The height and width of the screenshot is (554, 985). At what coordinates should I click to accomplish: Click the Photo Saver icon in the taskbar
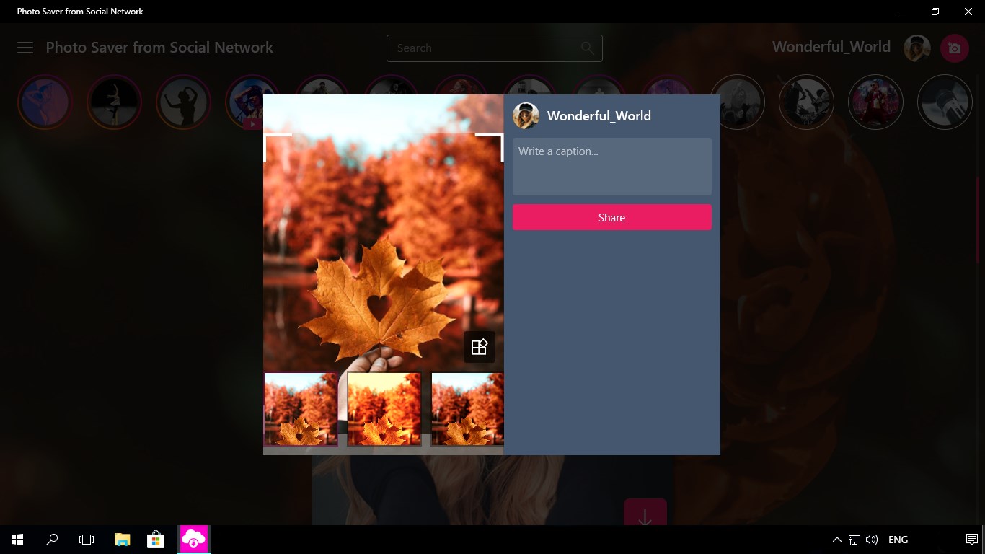tap(193, 539)
